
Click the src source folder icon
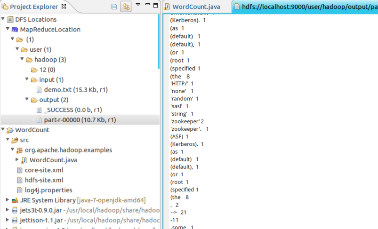(15, 140)
